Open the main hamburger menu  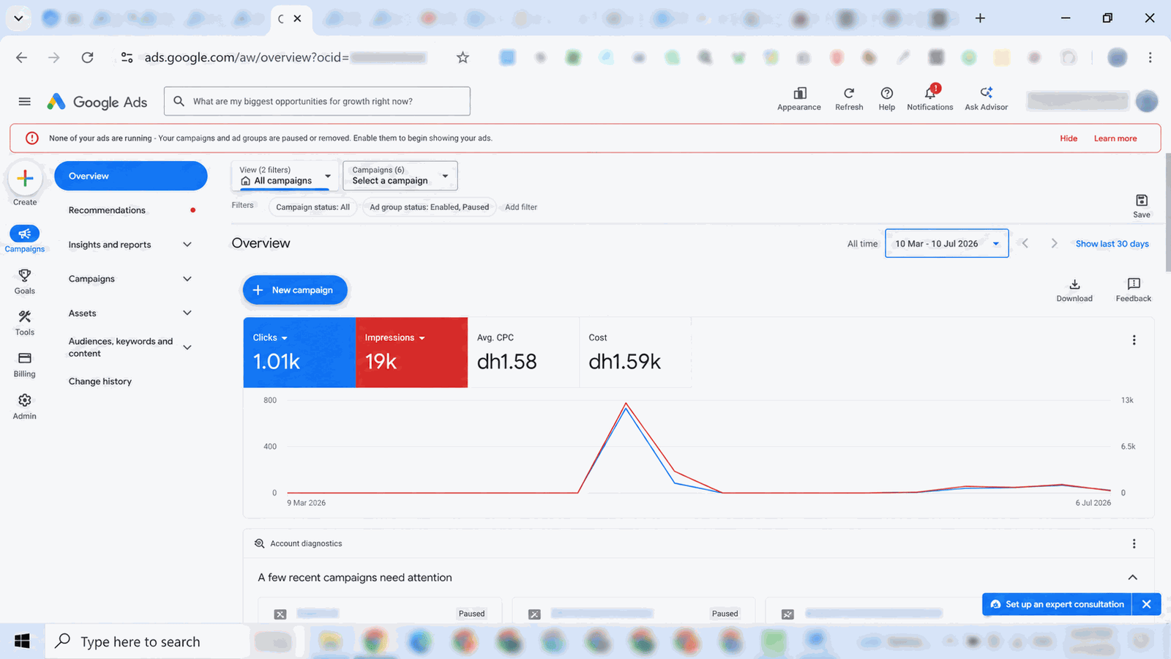[24, 102]
